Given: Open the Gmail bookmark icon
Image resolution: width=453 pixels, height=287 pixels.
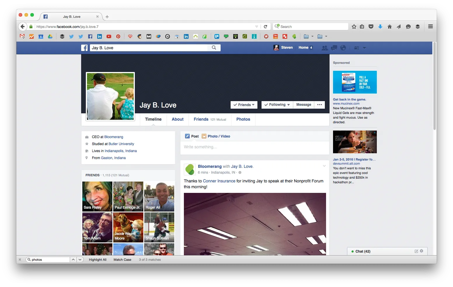Looking at the screenshot, I should [22, 36].
